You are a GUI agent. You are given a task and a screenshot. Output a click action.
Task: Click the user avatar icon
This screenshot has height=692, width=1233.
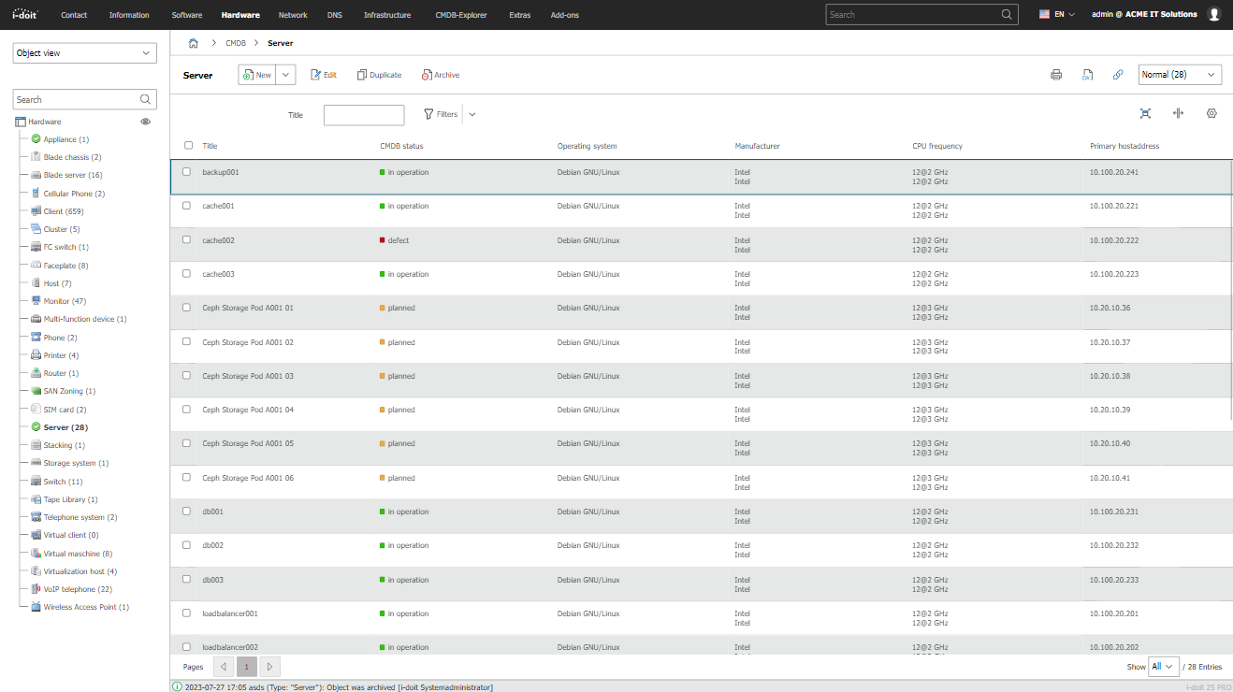1214,14
